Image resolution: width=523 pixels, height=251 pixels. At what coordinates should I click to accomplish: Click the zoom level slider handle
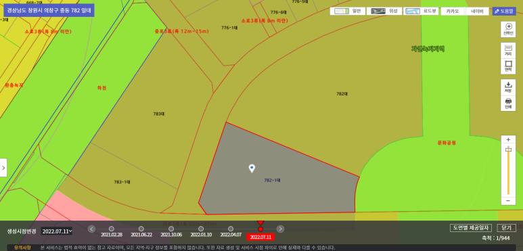point(508,150)
